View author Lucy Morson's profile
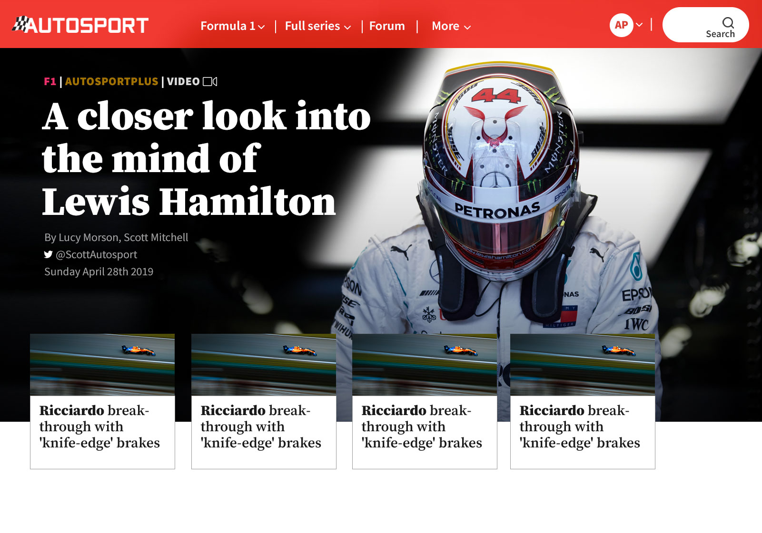762x533 pixels. coord(88,237)
